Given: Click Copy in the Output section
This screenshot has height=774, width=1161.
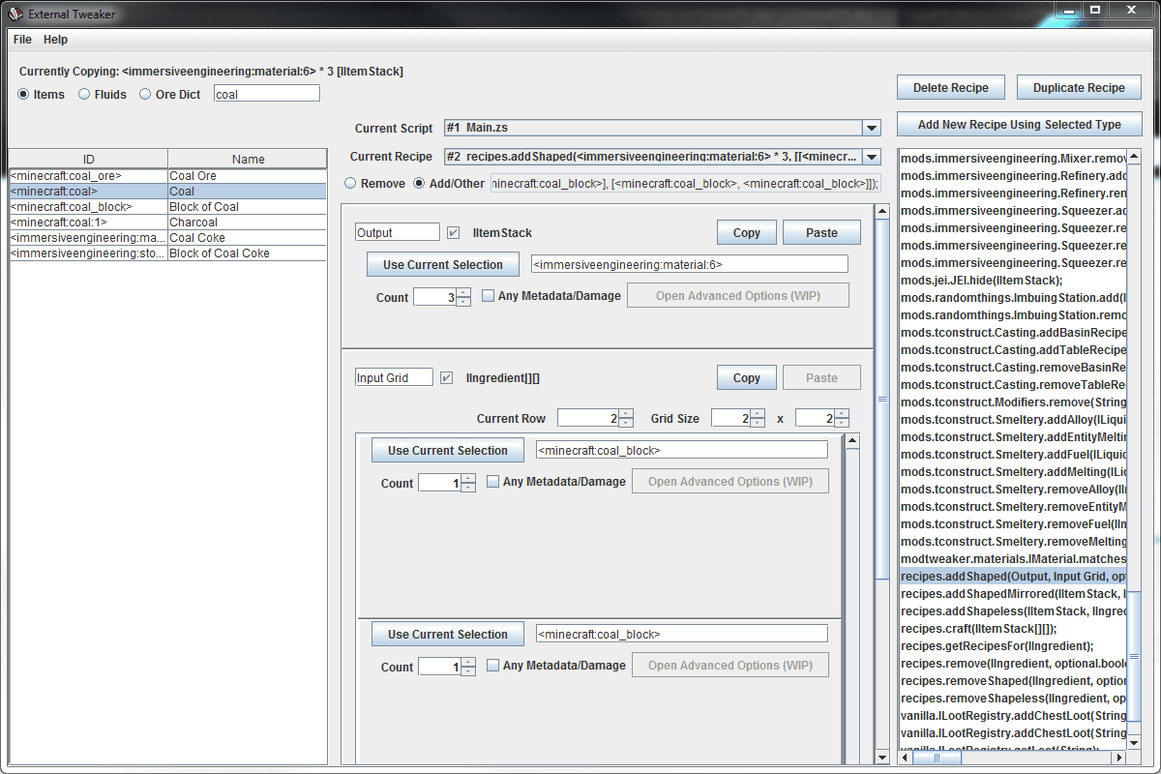Looking at the screenshot, I should (x=746, y=232).
